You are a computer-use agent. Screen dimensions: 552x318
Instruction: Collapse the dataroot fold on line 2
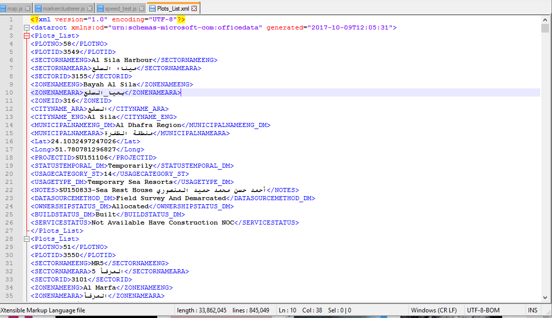[x=26, y=27]
